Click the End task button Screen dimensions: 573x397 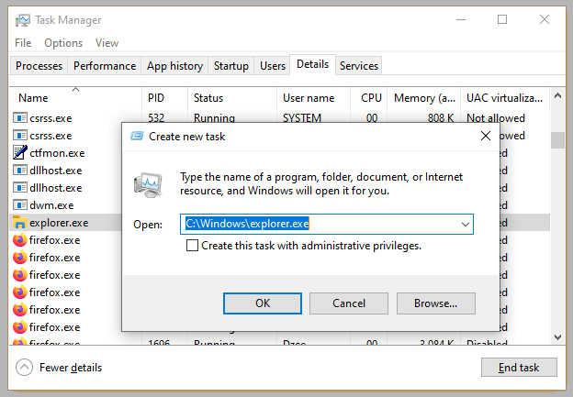519,367
